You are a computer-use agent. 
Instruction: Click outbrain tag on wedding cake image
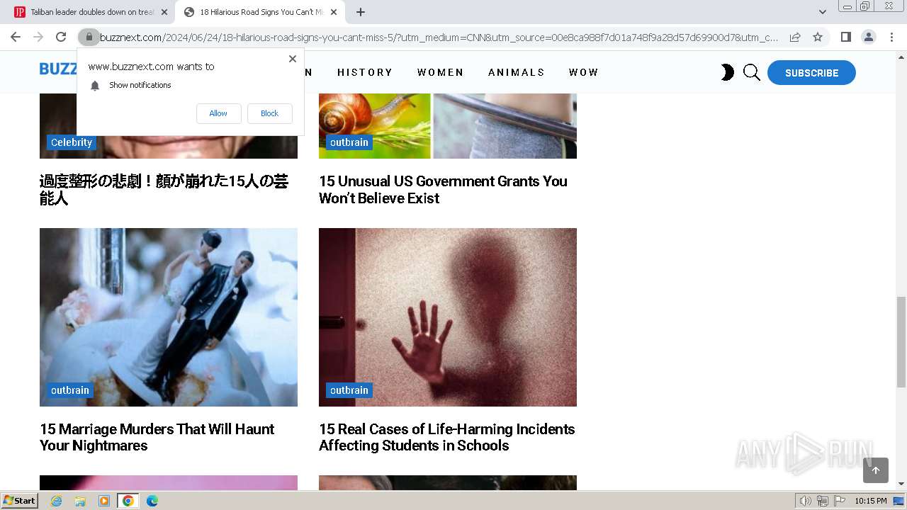pos(70,390)
